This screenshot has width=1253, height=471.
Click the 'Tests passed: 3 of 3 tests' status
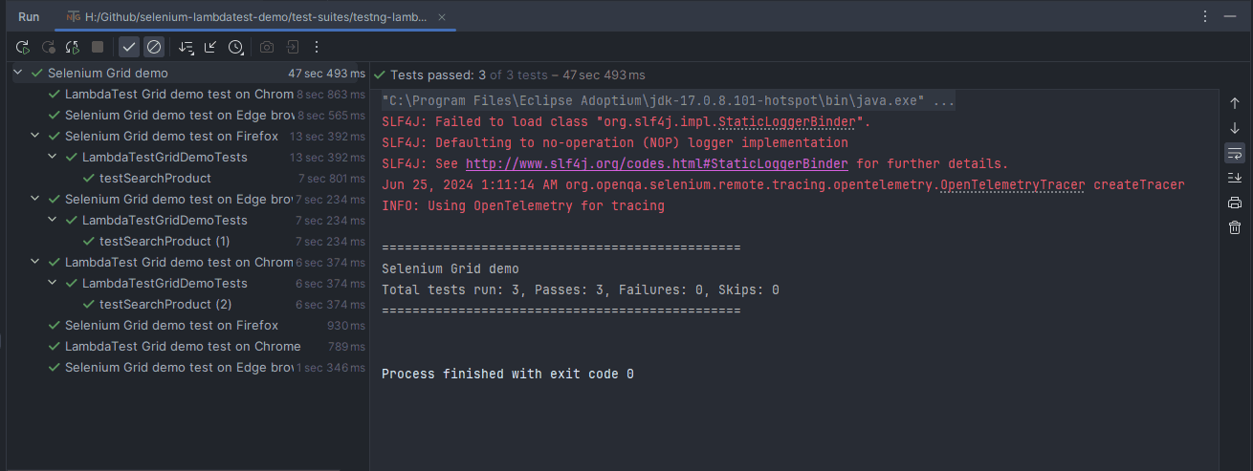(x=517, y=75)
